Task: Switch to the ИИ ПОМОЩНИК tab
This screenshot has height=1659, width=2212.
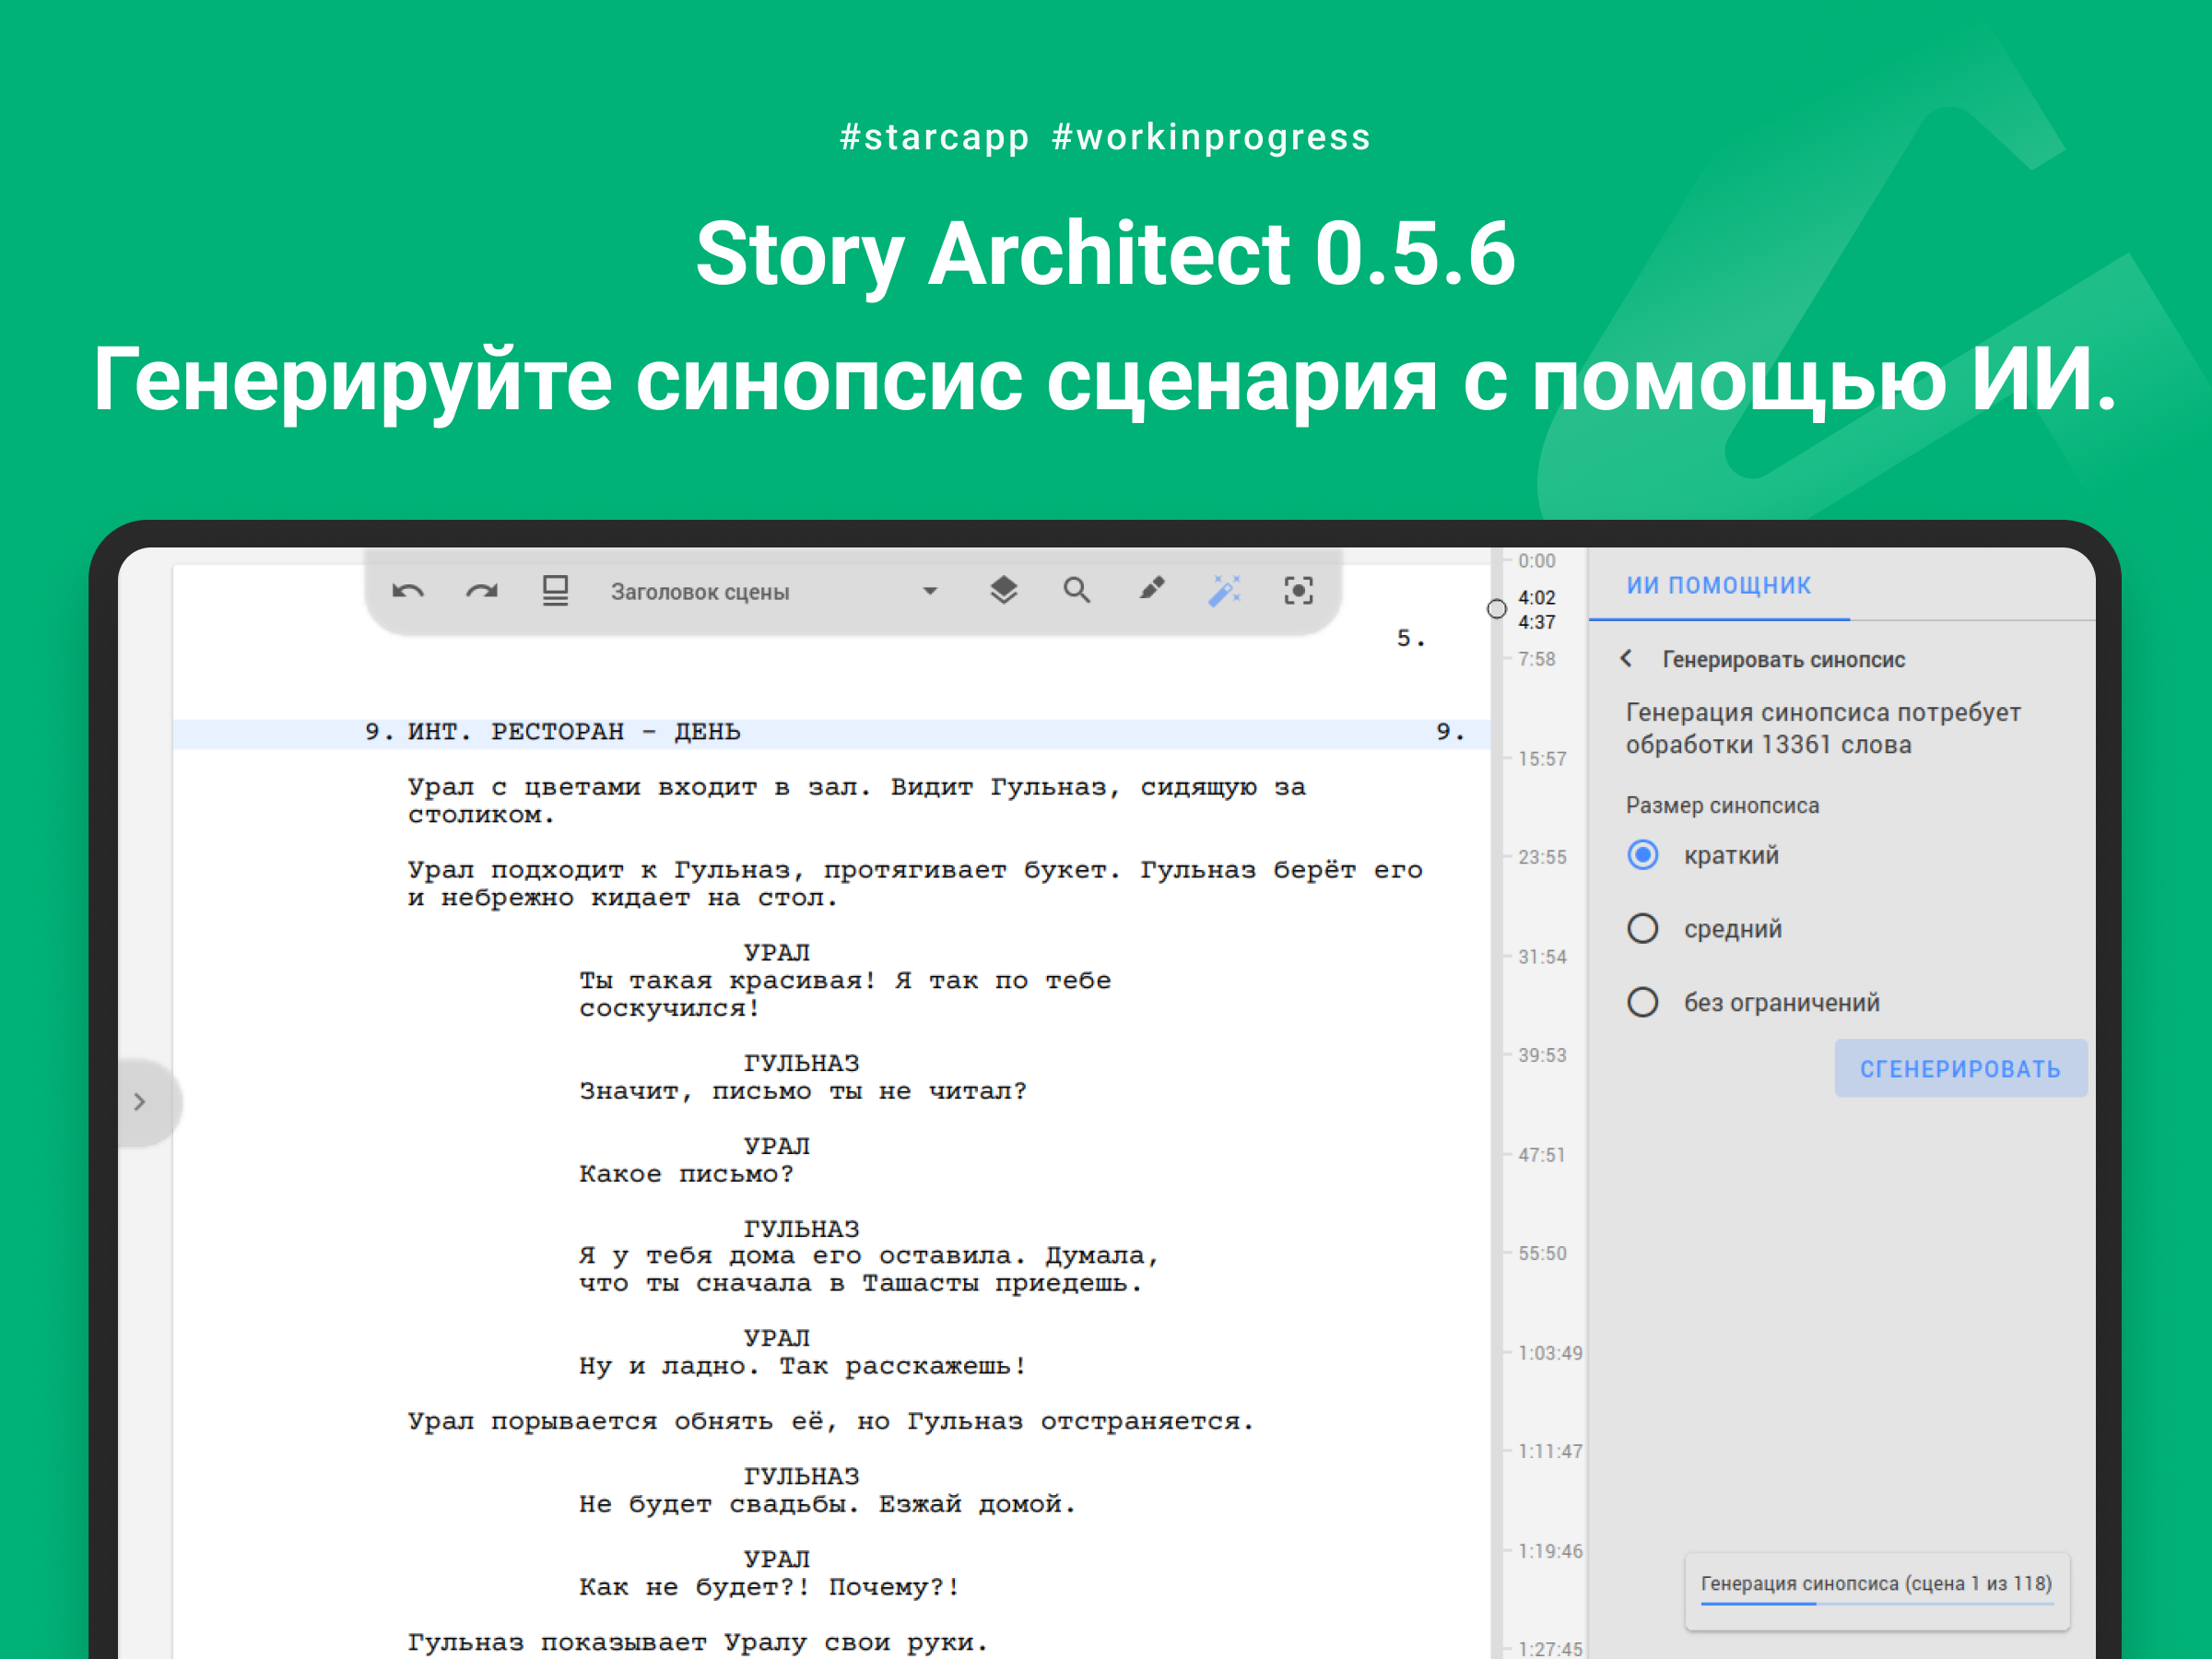Action: click(x=1719, y=585)
